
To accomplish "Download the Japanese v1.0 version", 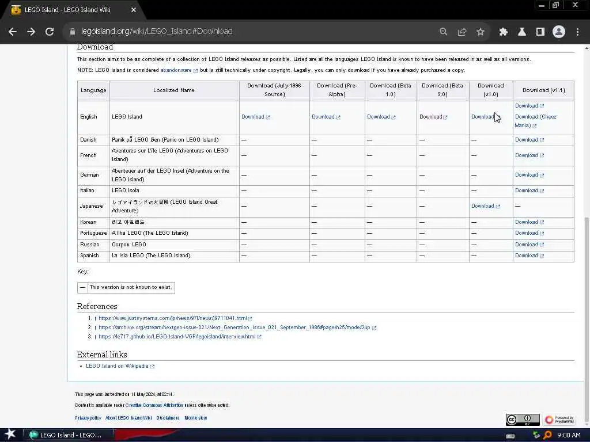I will 485,206.
